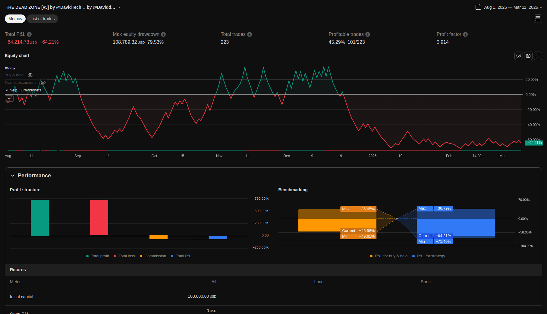Switch to the List of trades tab
547x314 pixels.
[42, 19]
